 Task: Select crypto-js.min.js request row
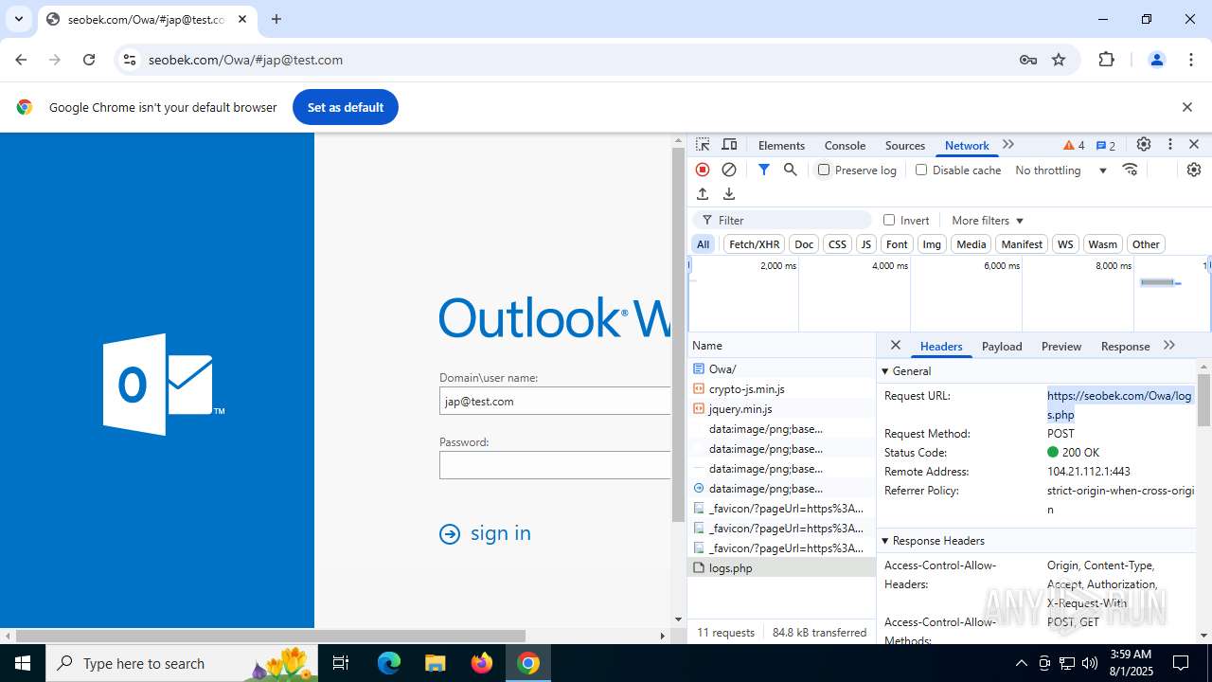pos(782,389)
